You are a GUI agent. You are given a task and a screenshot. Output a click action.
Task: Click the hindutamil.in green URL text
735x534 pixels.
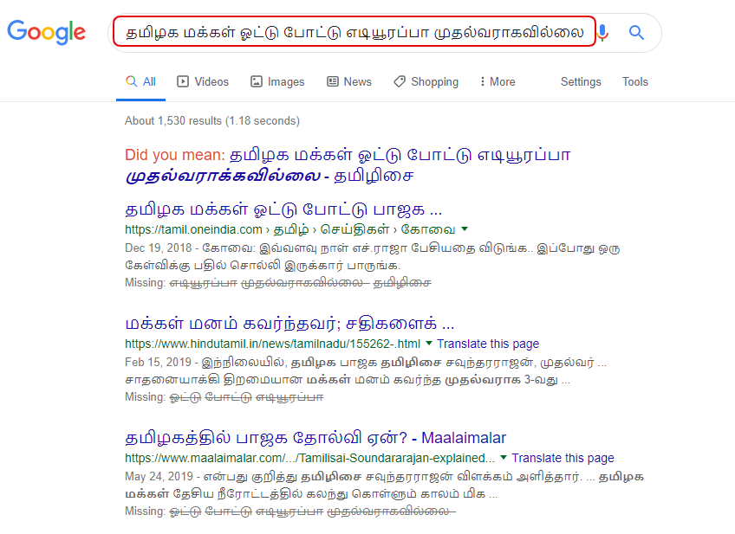pos(272,344)
